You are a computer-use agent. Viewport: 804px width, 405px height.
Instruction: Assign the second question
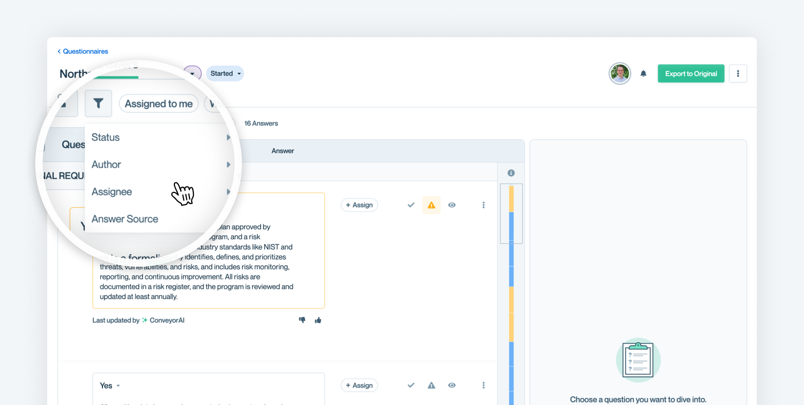coord(359,385)
